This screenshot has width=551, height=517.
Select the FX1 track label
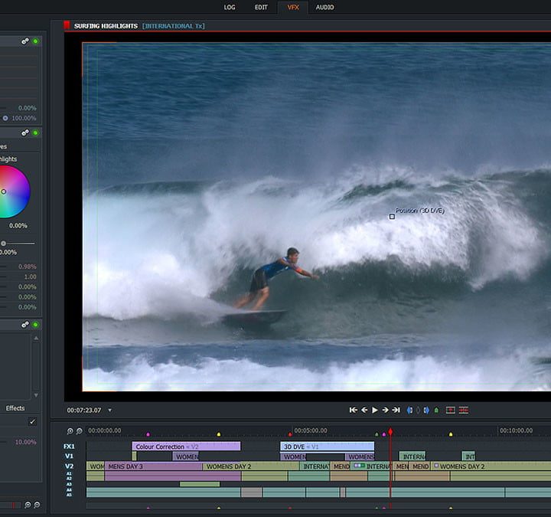coord(69,446)
